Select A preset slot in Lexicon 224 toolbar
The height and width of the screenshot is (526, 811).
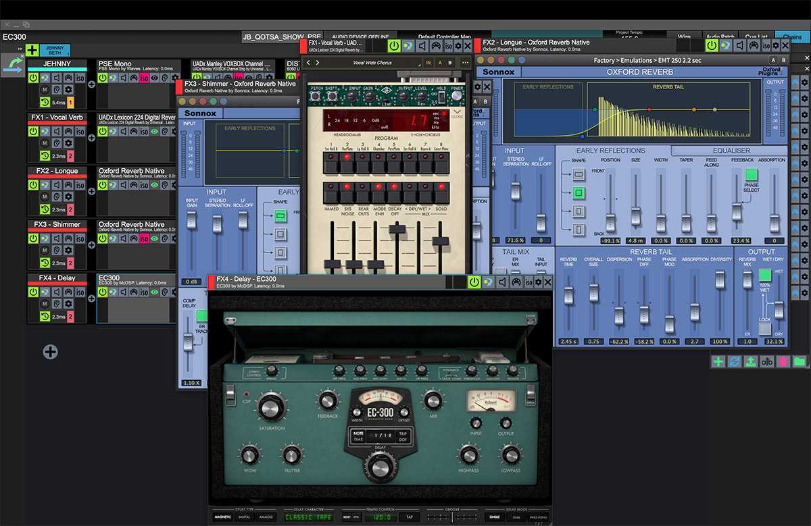[440, 63]
